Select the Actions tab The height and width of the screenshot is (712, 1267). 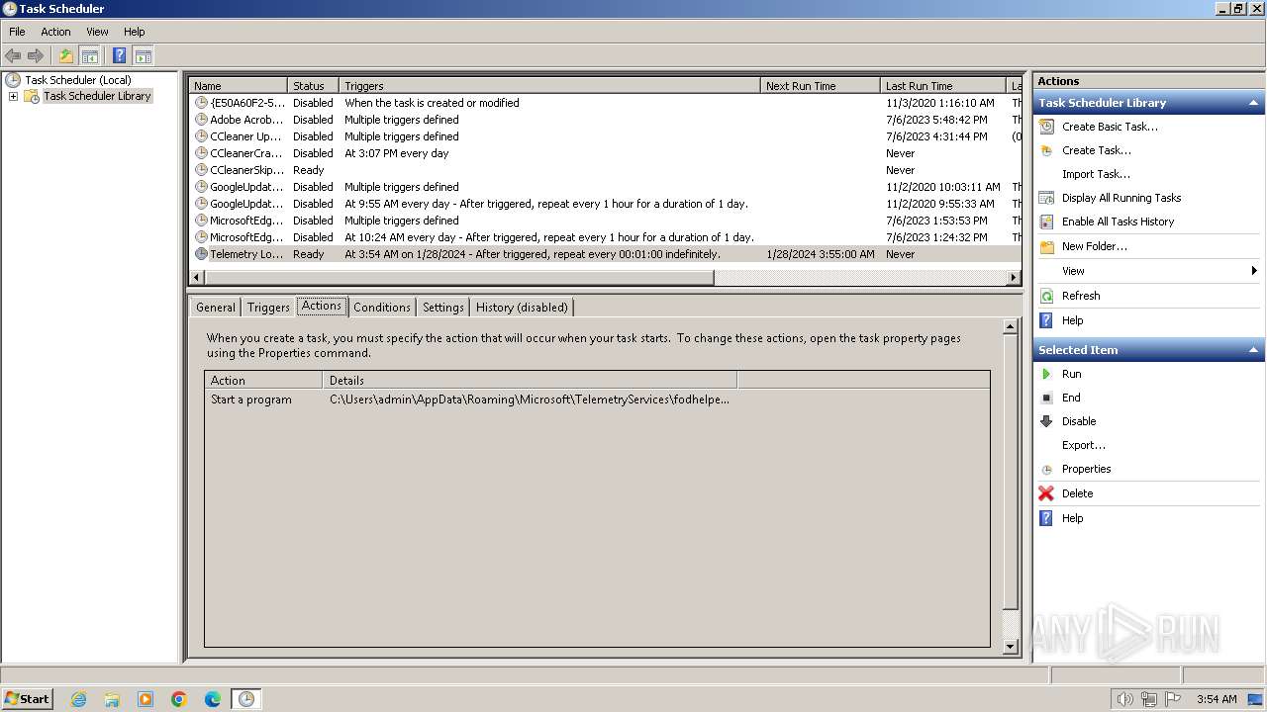tap(322, 306)
